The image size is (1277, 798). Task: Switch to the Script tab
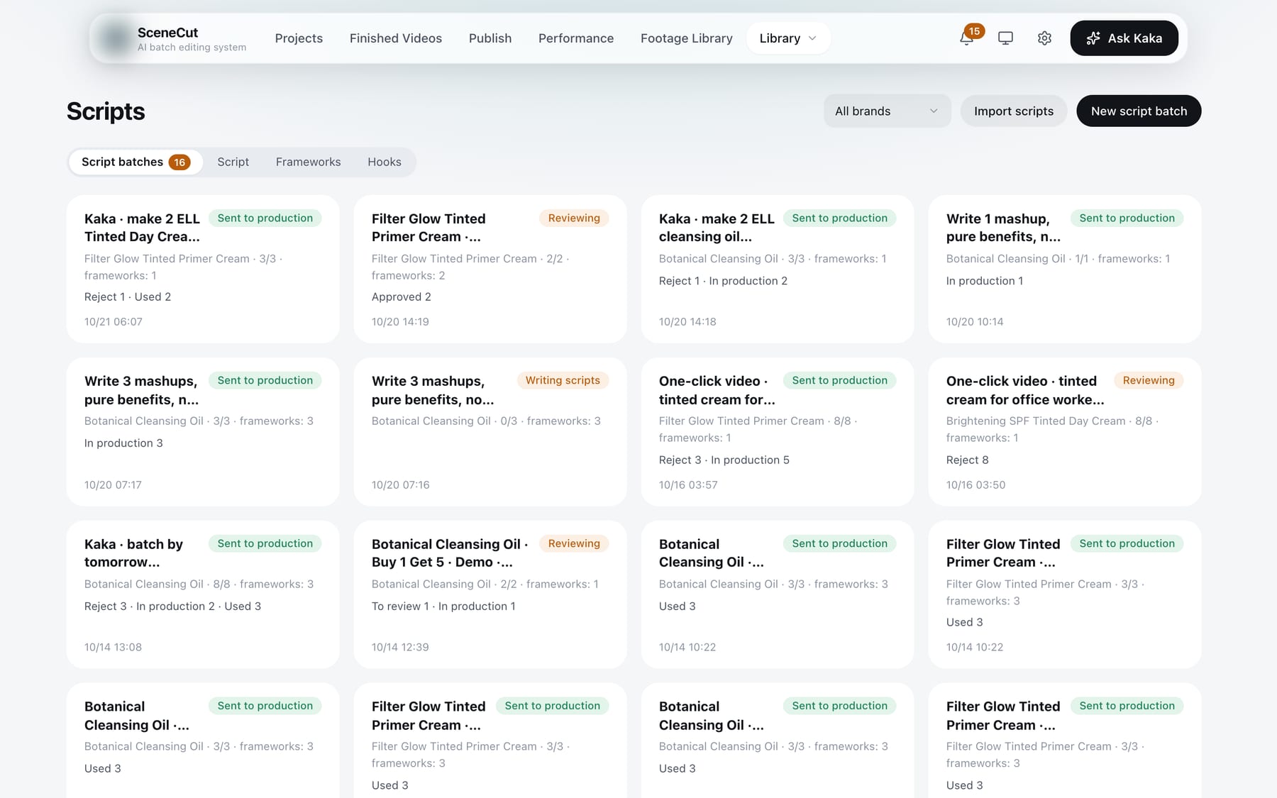[233, 162]
